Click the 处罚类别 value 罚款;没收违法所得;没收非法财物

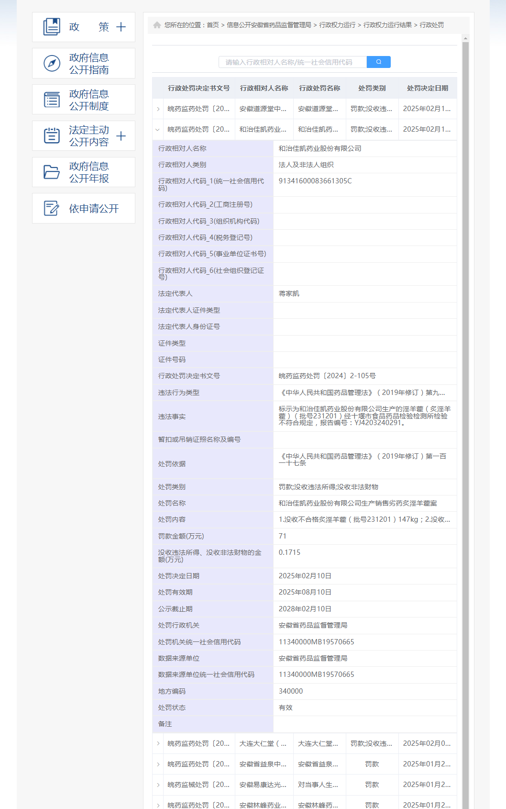point(329,487)
